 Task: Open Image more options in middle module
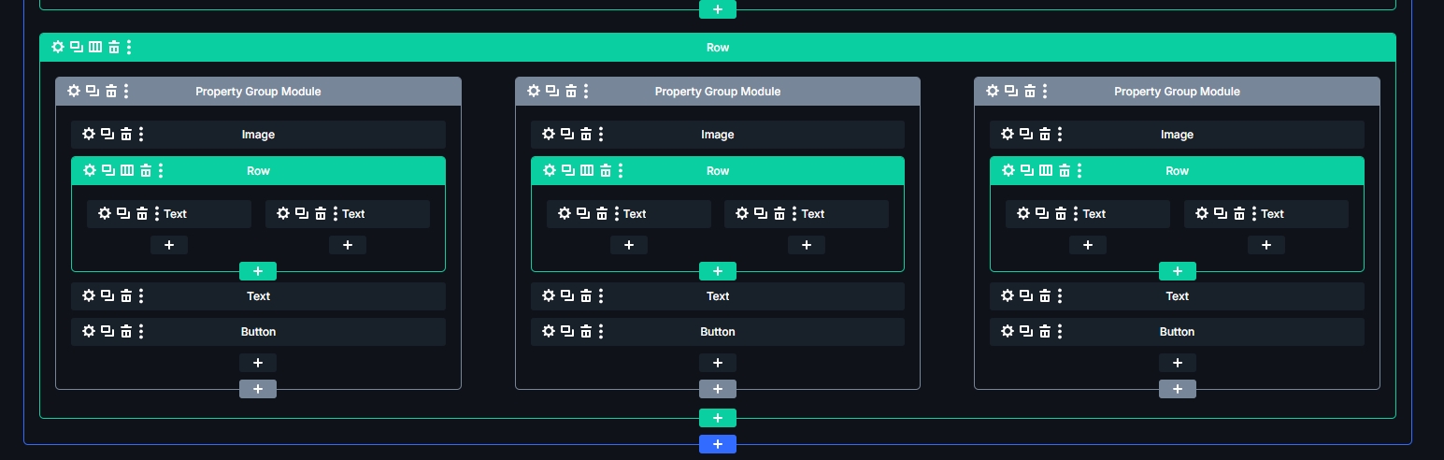click(601, 134)
